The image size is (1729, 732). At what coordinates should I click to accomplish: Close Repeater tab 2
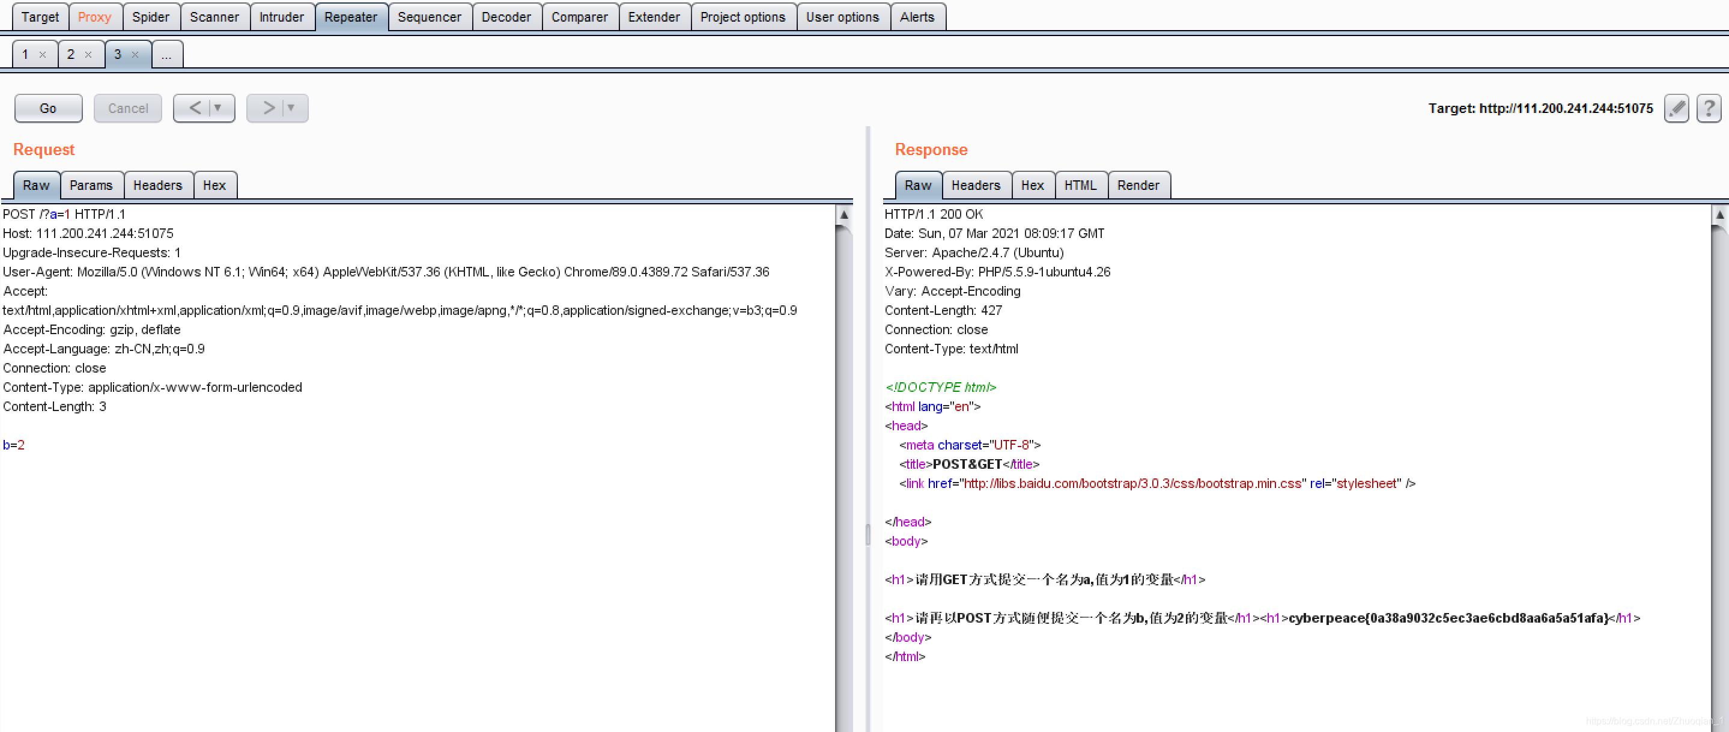(x=88, y=55)
